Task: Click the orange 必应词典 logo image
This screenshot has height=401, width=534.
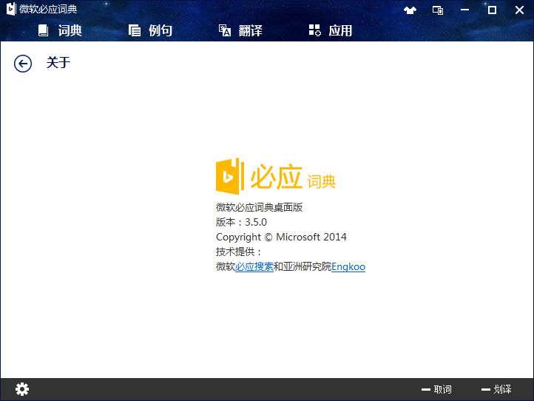Action: [x=276, y=176]
